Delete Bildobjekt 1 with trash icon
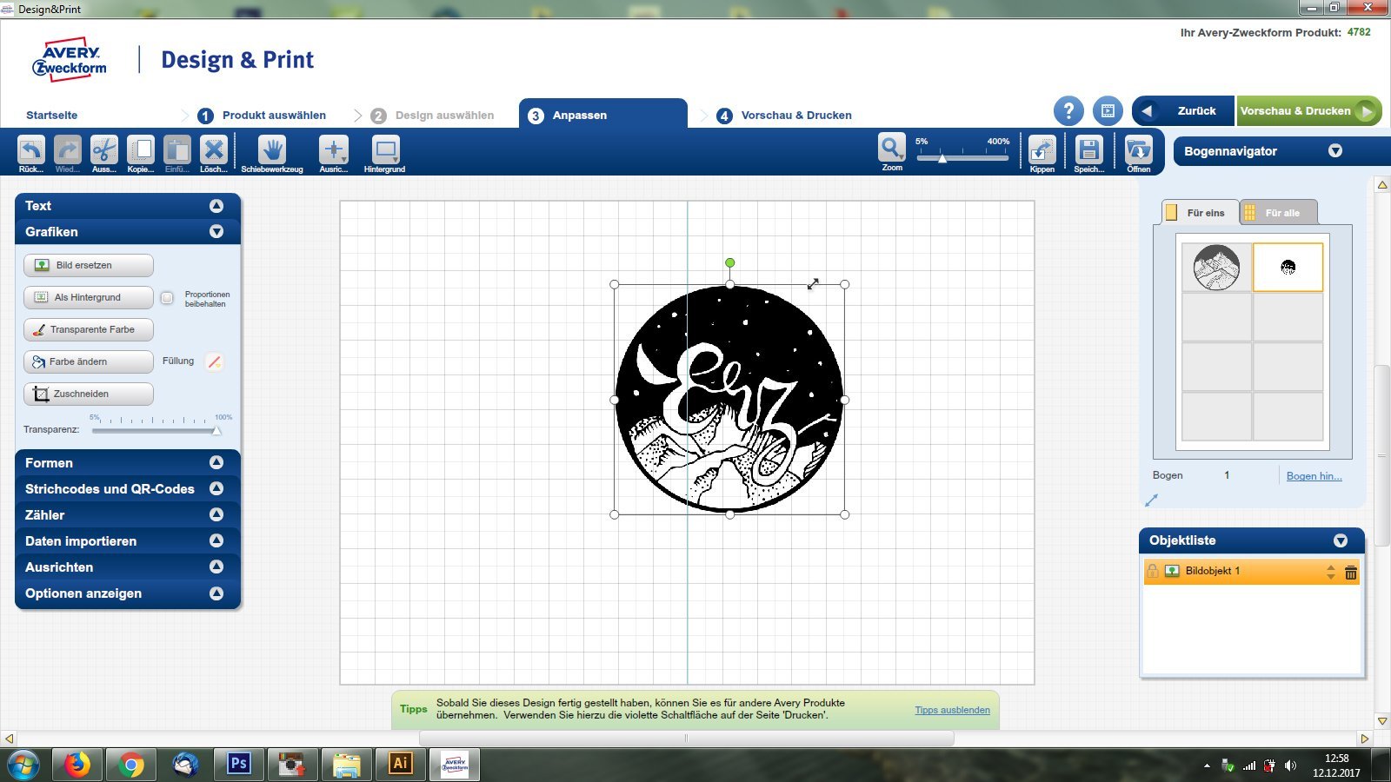This screenshot has height=782, width=1391. coord(1351,572)
